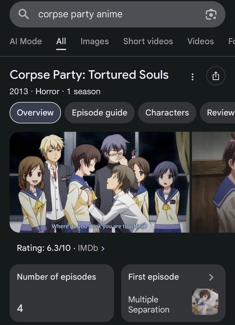Tap the share icon button
The image size is (235, 325).
[x=216, y=76]
